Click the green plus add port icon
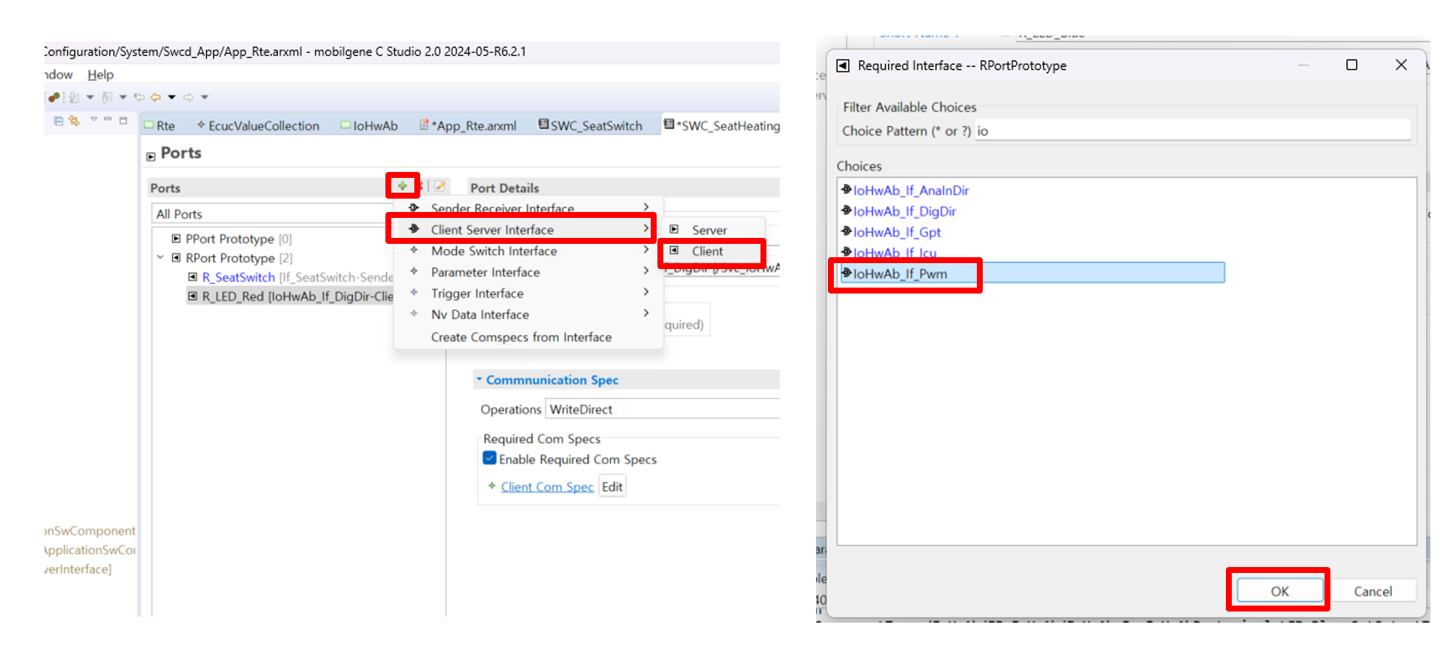This screenshot has width=1446, height=656. (402, 186)
